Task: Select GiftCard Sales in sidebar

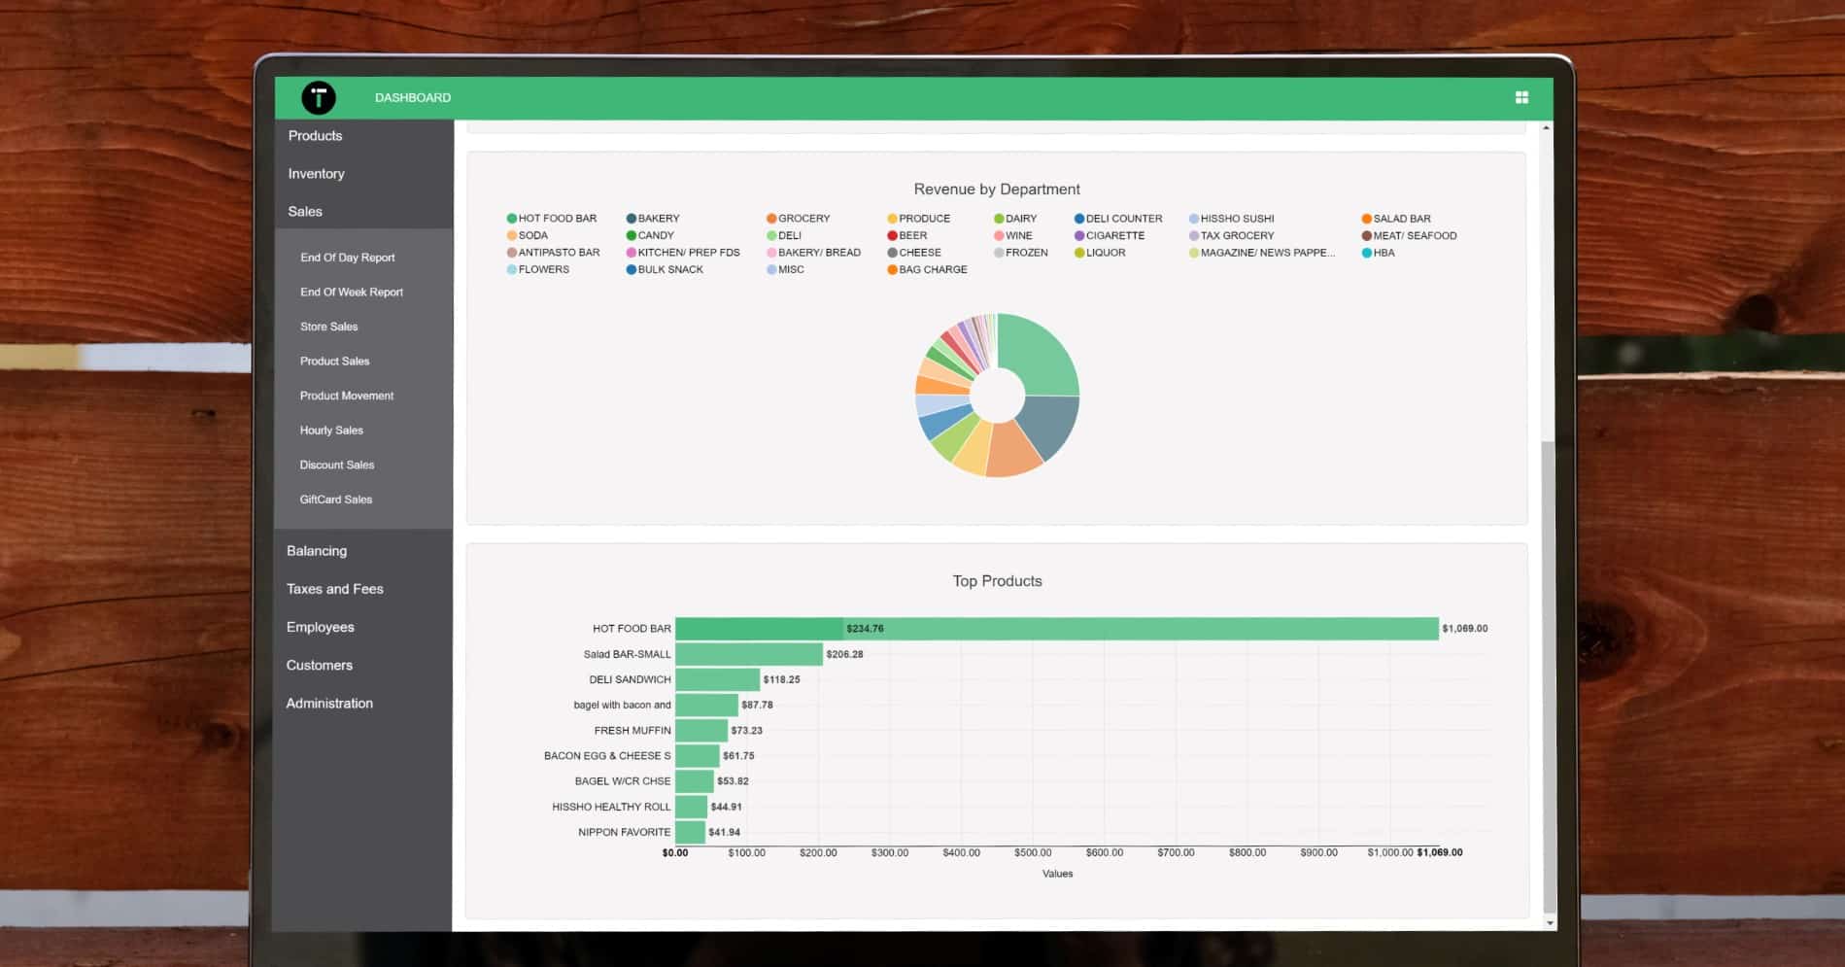Action: (335, 500)
